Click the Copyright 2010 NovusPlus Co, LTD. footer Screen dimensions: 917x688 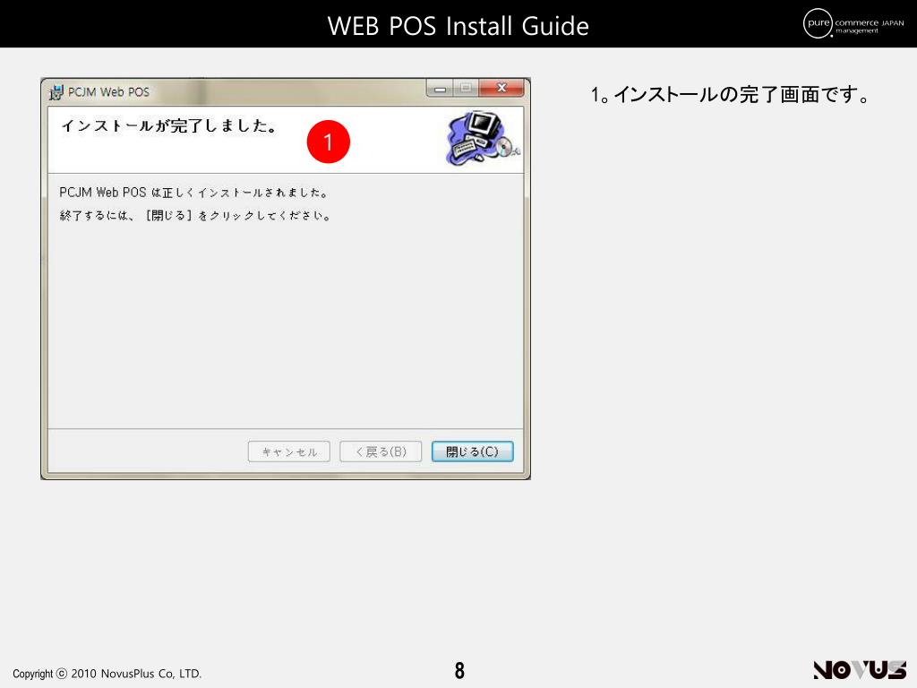click(x=107, y=674)
